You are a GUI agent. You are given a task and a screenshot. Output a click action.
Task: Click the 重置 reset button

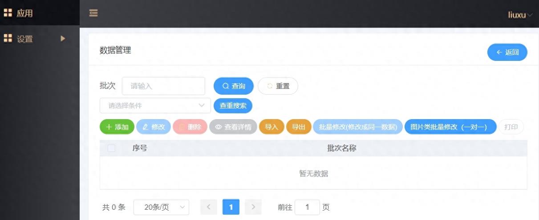pyautogui.click(x=278, y=86)
